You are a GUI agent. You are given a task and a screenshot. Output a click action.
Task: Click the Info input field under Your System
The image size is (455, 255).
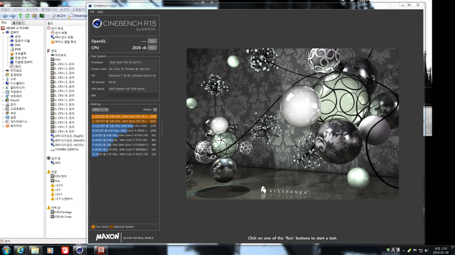pyautogui.click(x=132, y=95)
